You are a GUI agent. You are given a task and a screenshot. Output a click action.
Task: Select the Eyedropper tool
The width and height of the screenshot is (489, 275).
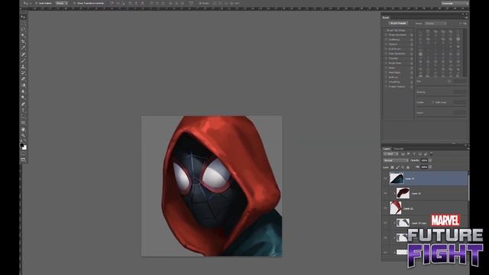(24, 47)
